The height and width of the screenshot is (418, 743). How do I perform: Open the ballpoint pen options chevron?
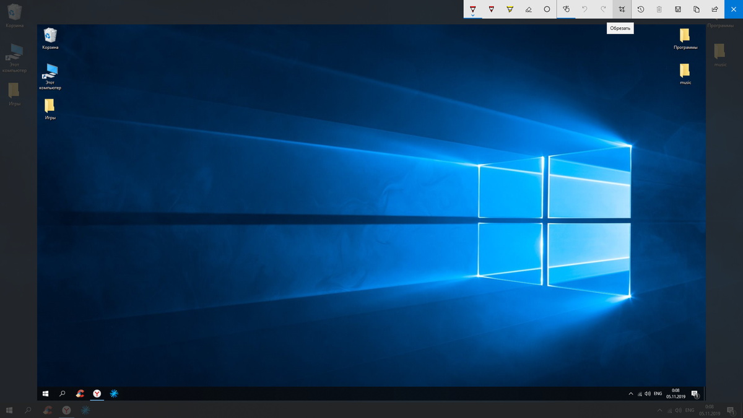[473, 15]
